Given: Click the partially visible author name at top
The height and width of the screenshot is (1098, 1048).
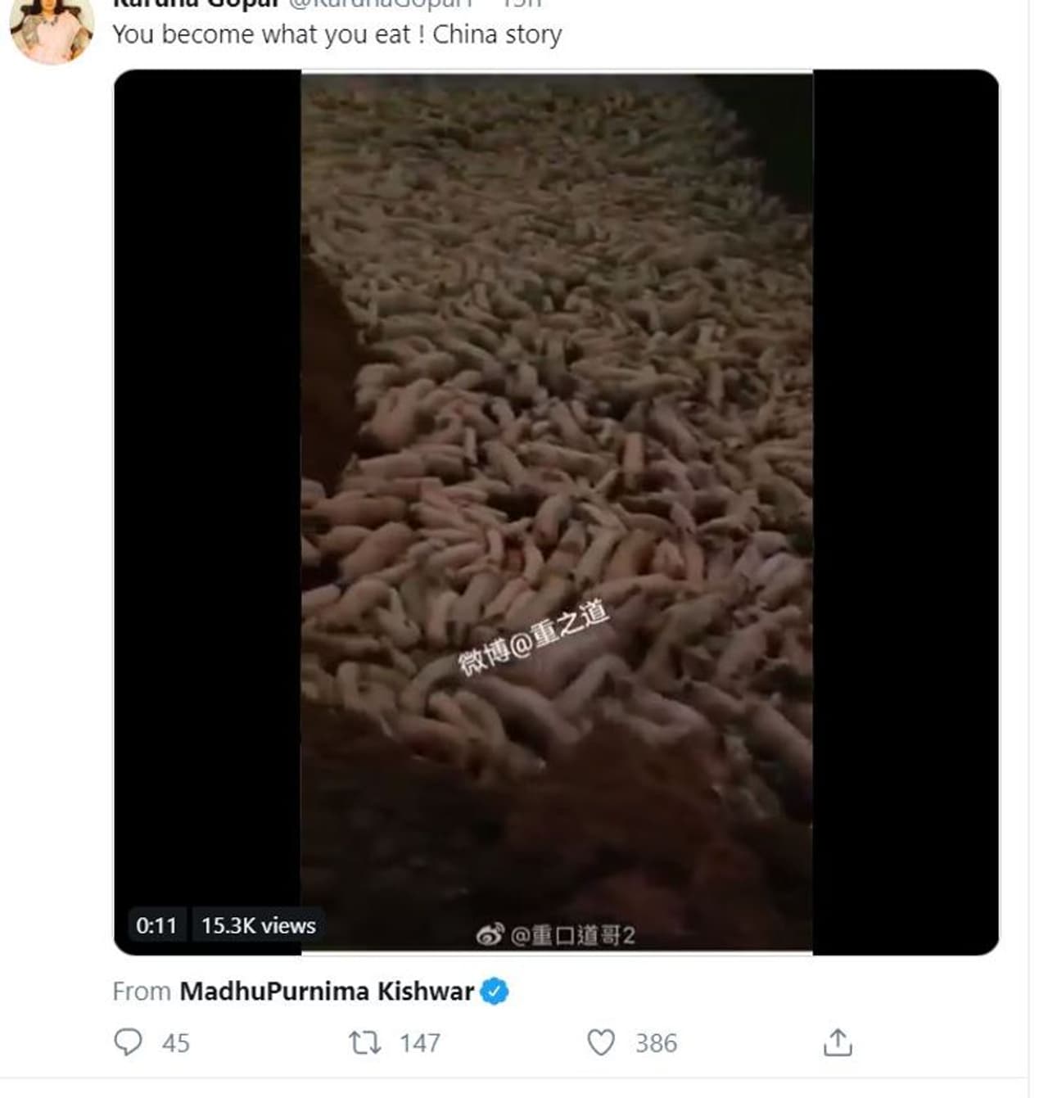Looking at the screenshot, I should click(196, 3).
